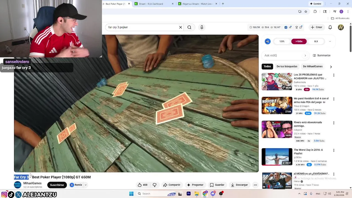Select the Todos filter chip
This screenshot has width=352, height=198.
[x=267, y=66]
